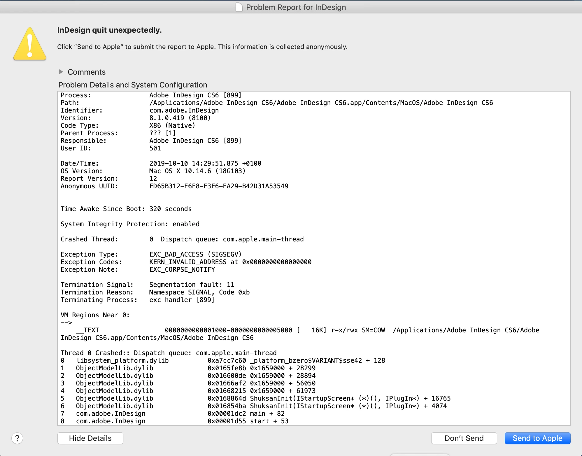Click the Path line in report details
Screen dimensions: 582x456
pyautogui.click(x=276, y=103)
